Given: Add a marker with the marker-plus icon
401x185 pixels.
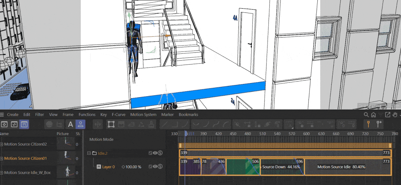Looking at the screenshot, I should point(379,124).
